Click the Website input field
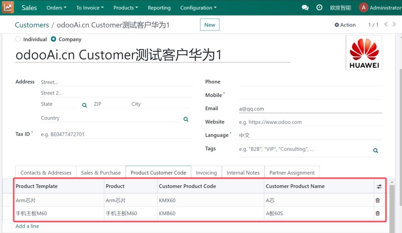This screenshot has width=402, height=233. [310, 122]
